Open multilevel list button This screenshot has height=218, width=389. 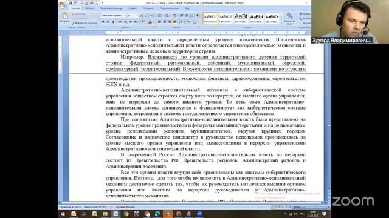click(174, 16)
